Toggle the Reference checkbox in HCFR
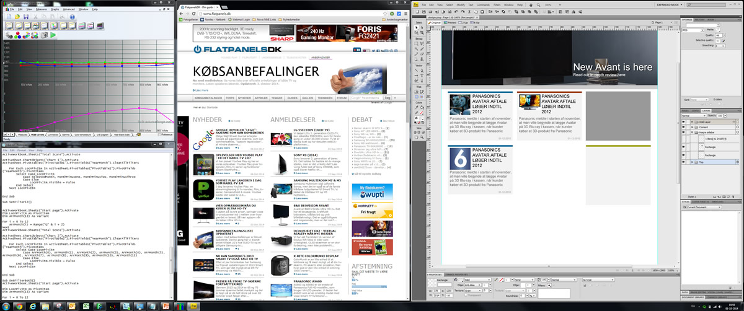This screenshot has height=311, width=744. 159,134
